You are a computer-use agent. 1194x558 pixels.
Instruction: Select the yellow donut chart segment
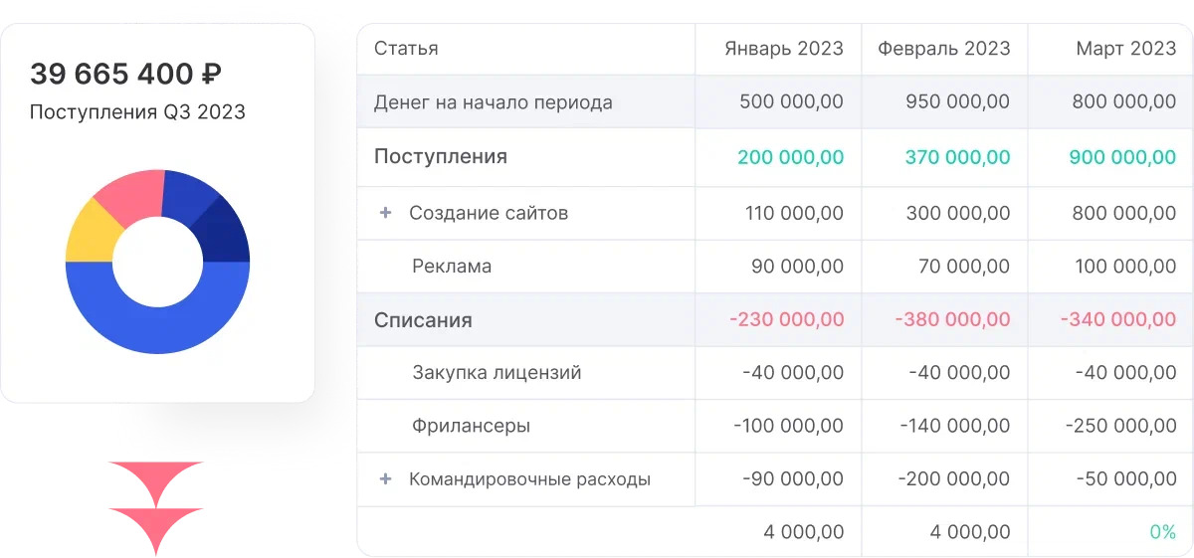[x=92, y=231]
